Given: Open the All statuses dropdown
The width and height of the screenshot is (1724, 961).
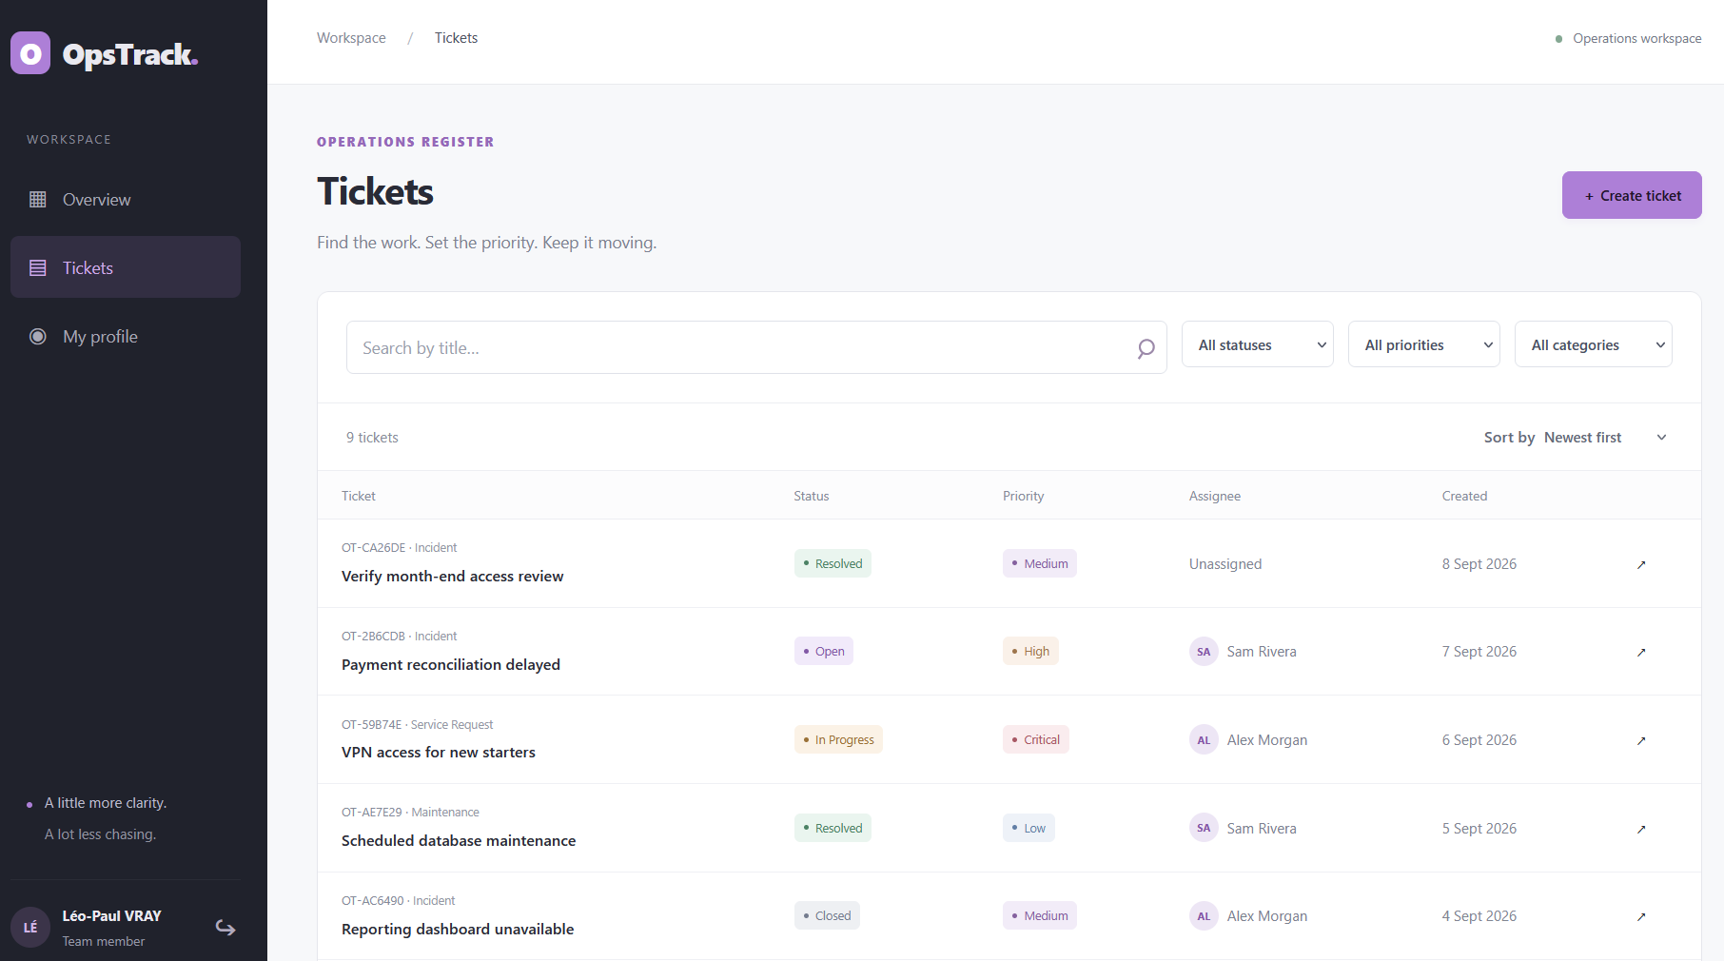Looking at the screenshot, I should coord(1258,344).
